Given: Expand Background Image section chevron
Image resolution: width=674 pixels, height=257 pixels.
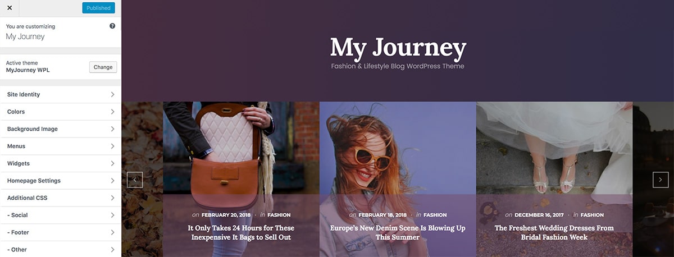Looking at the screenshot, I should click(x=112, y=129).
